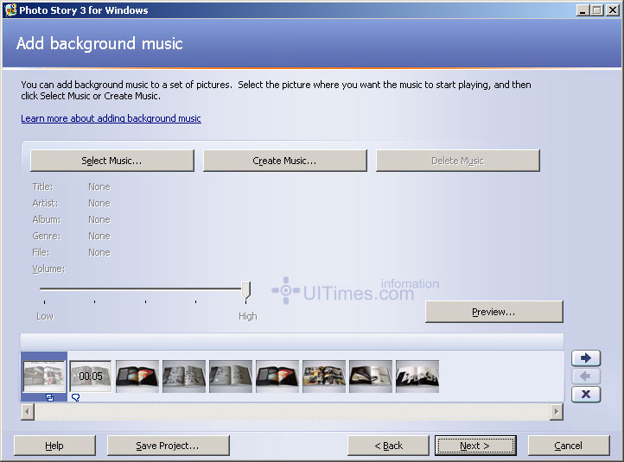The height and width of the screenshot is (462, 624).
Task: Click the narration speech bubble icon under second thumbnail
Action: [x=75, y=398]
